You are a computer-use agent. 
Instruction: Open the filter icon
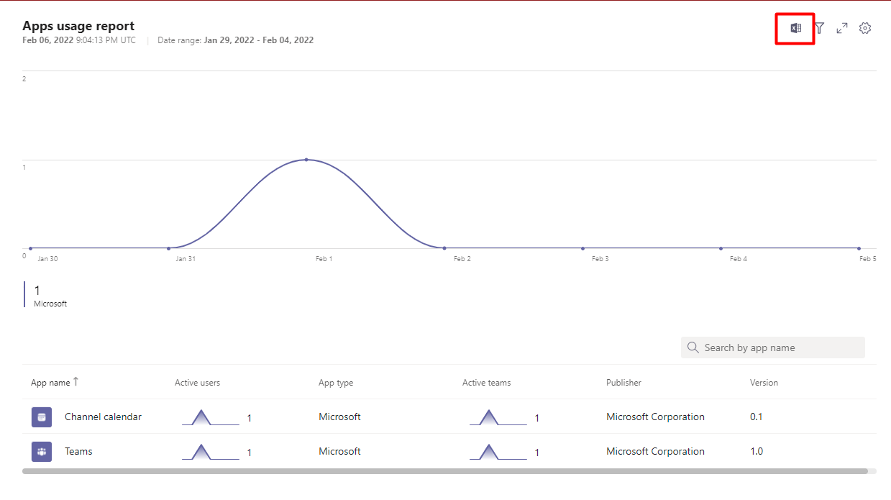point(819,28)
